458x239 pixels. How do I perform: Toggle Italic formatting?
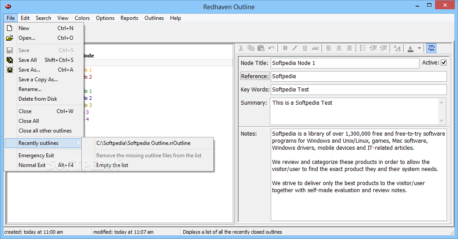click(295, 48)
